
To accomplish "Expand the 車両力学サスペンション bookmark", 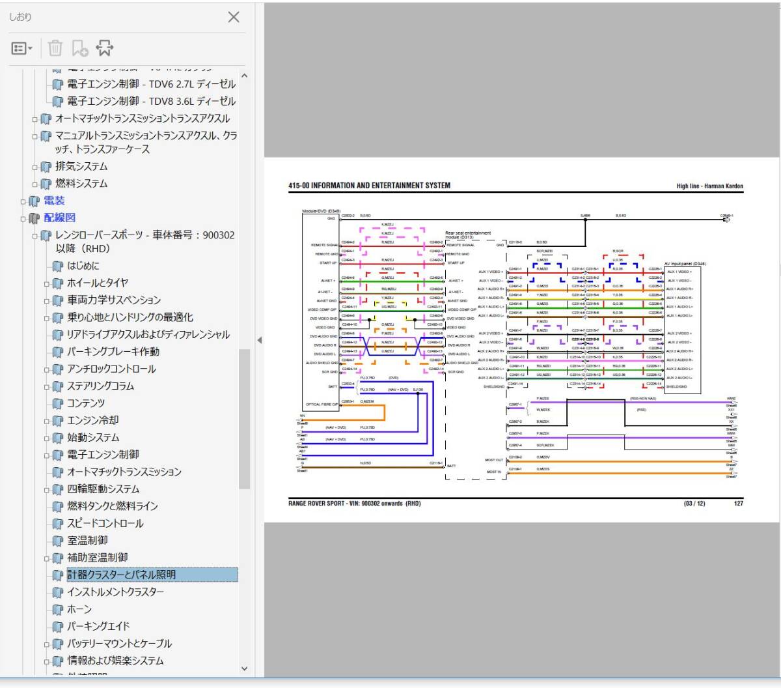I will click(x=47, y=301).
